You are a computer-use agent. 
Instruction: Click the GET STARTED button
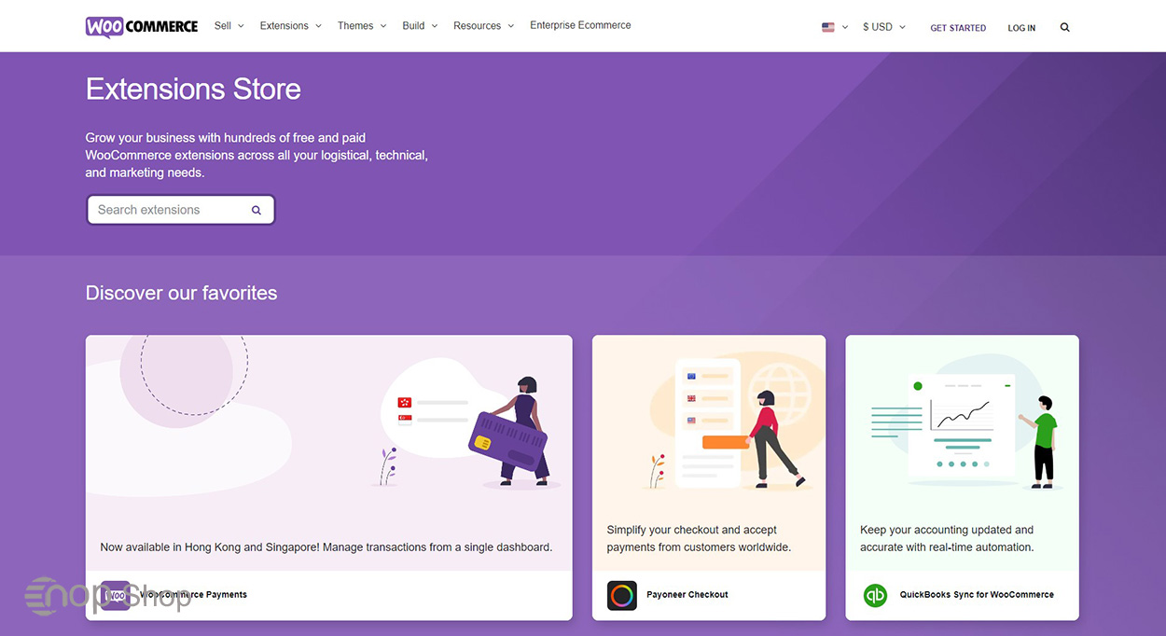958,28
